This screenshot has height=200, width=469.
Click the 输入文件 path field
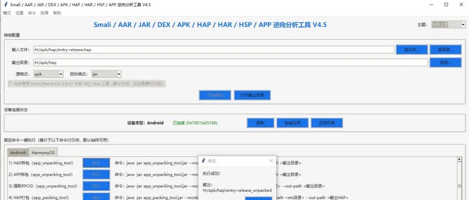point(214,50)
